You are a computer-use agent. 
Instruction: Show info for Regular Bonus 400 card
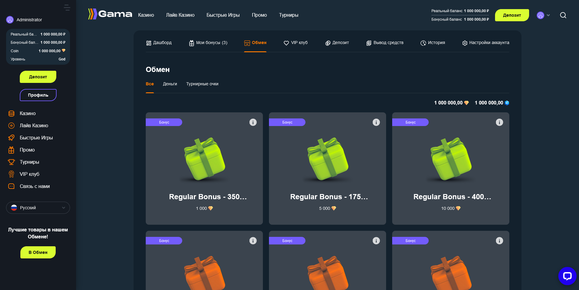[499, 122]
